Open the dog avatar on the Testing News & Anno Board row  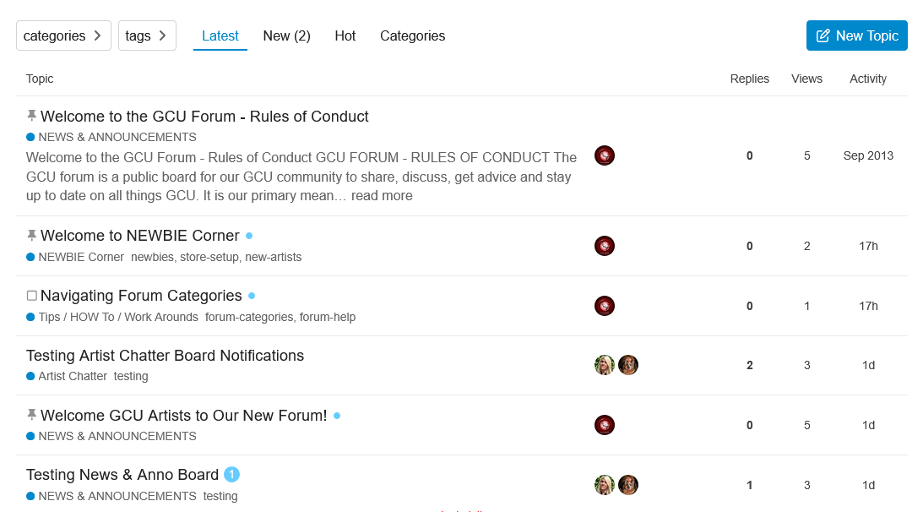pos(628,485)
